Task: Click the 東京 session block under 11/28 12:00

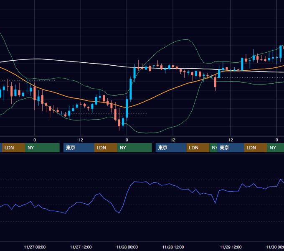Action: point(171,148)
